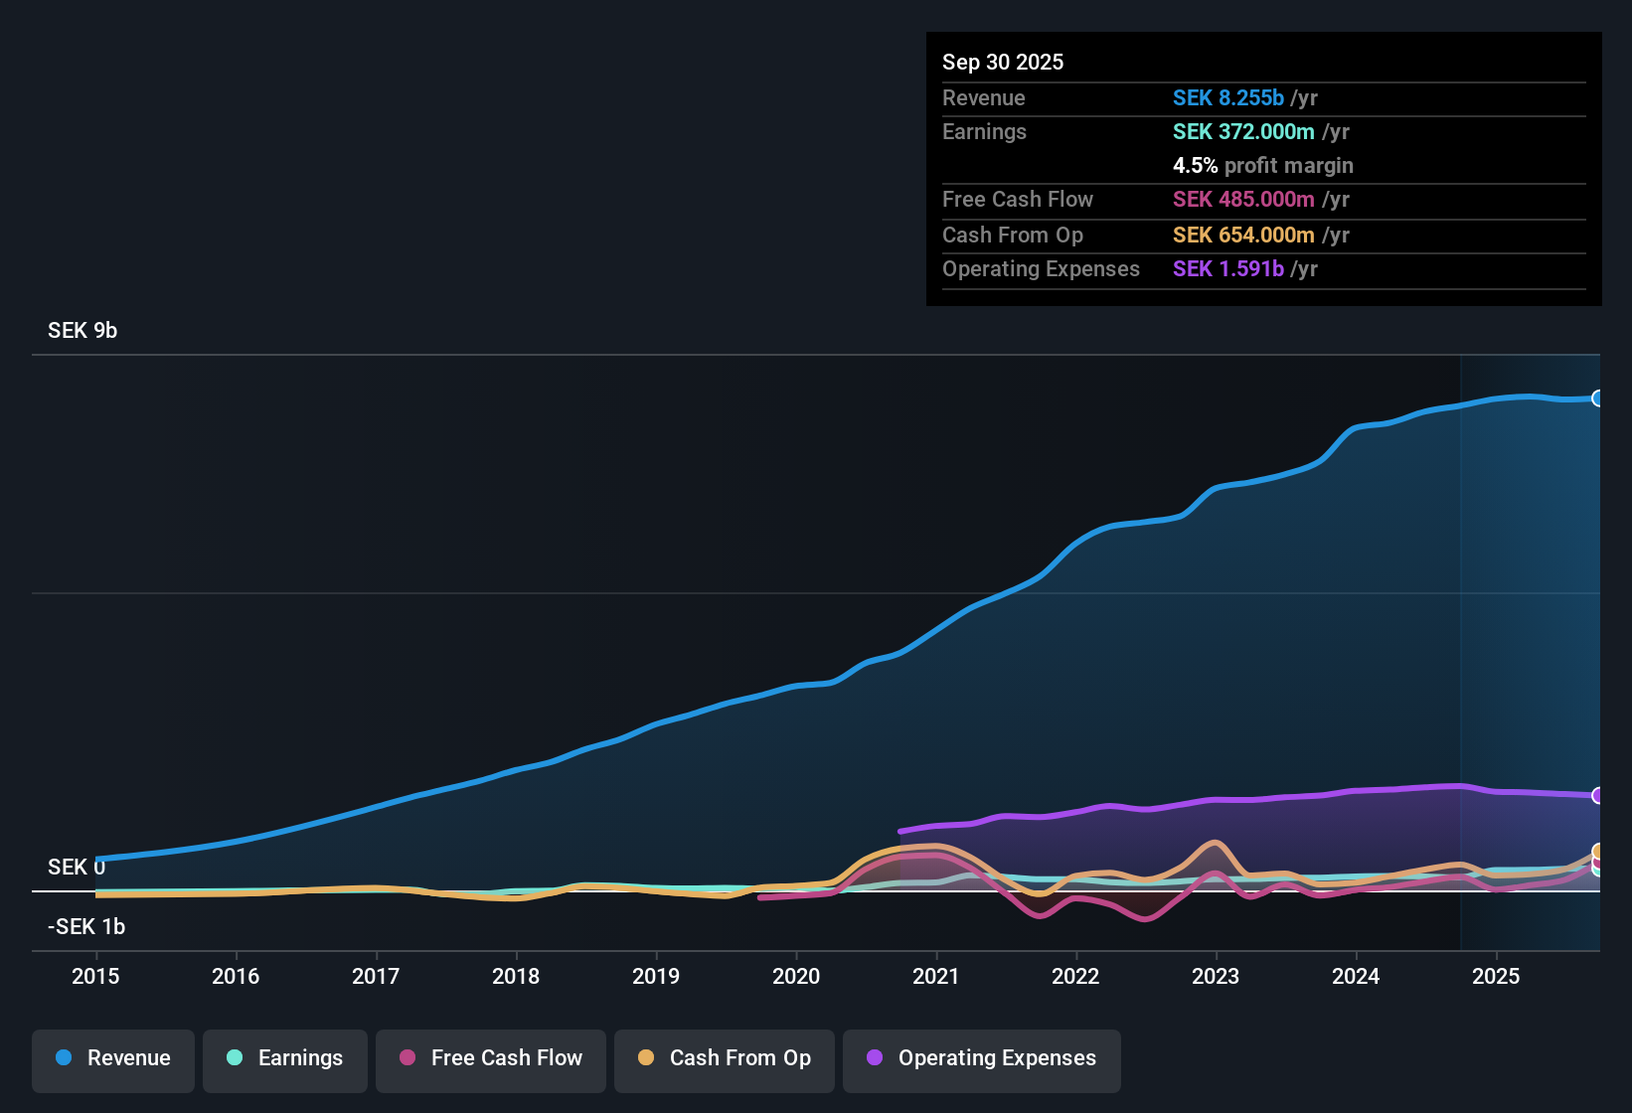Click the pink Free Cash Flow dot icon
The height and width of the screenshot is (1113, 1632).
408,1058
